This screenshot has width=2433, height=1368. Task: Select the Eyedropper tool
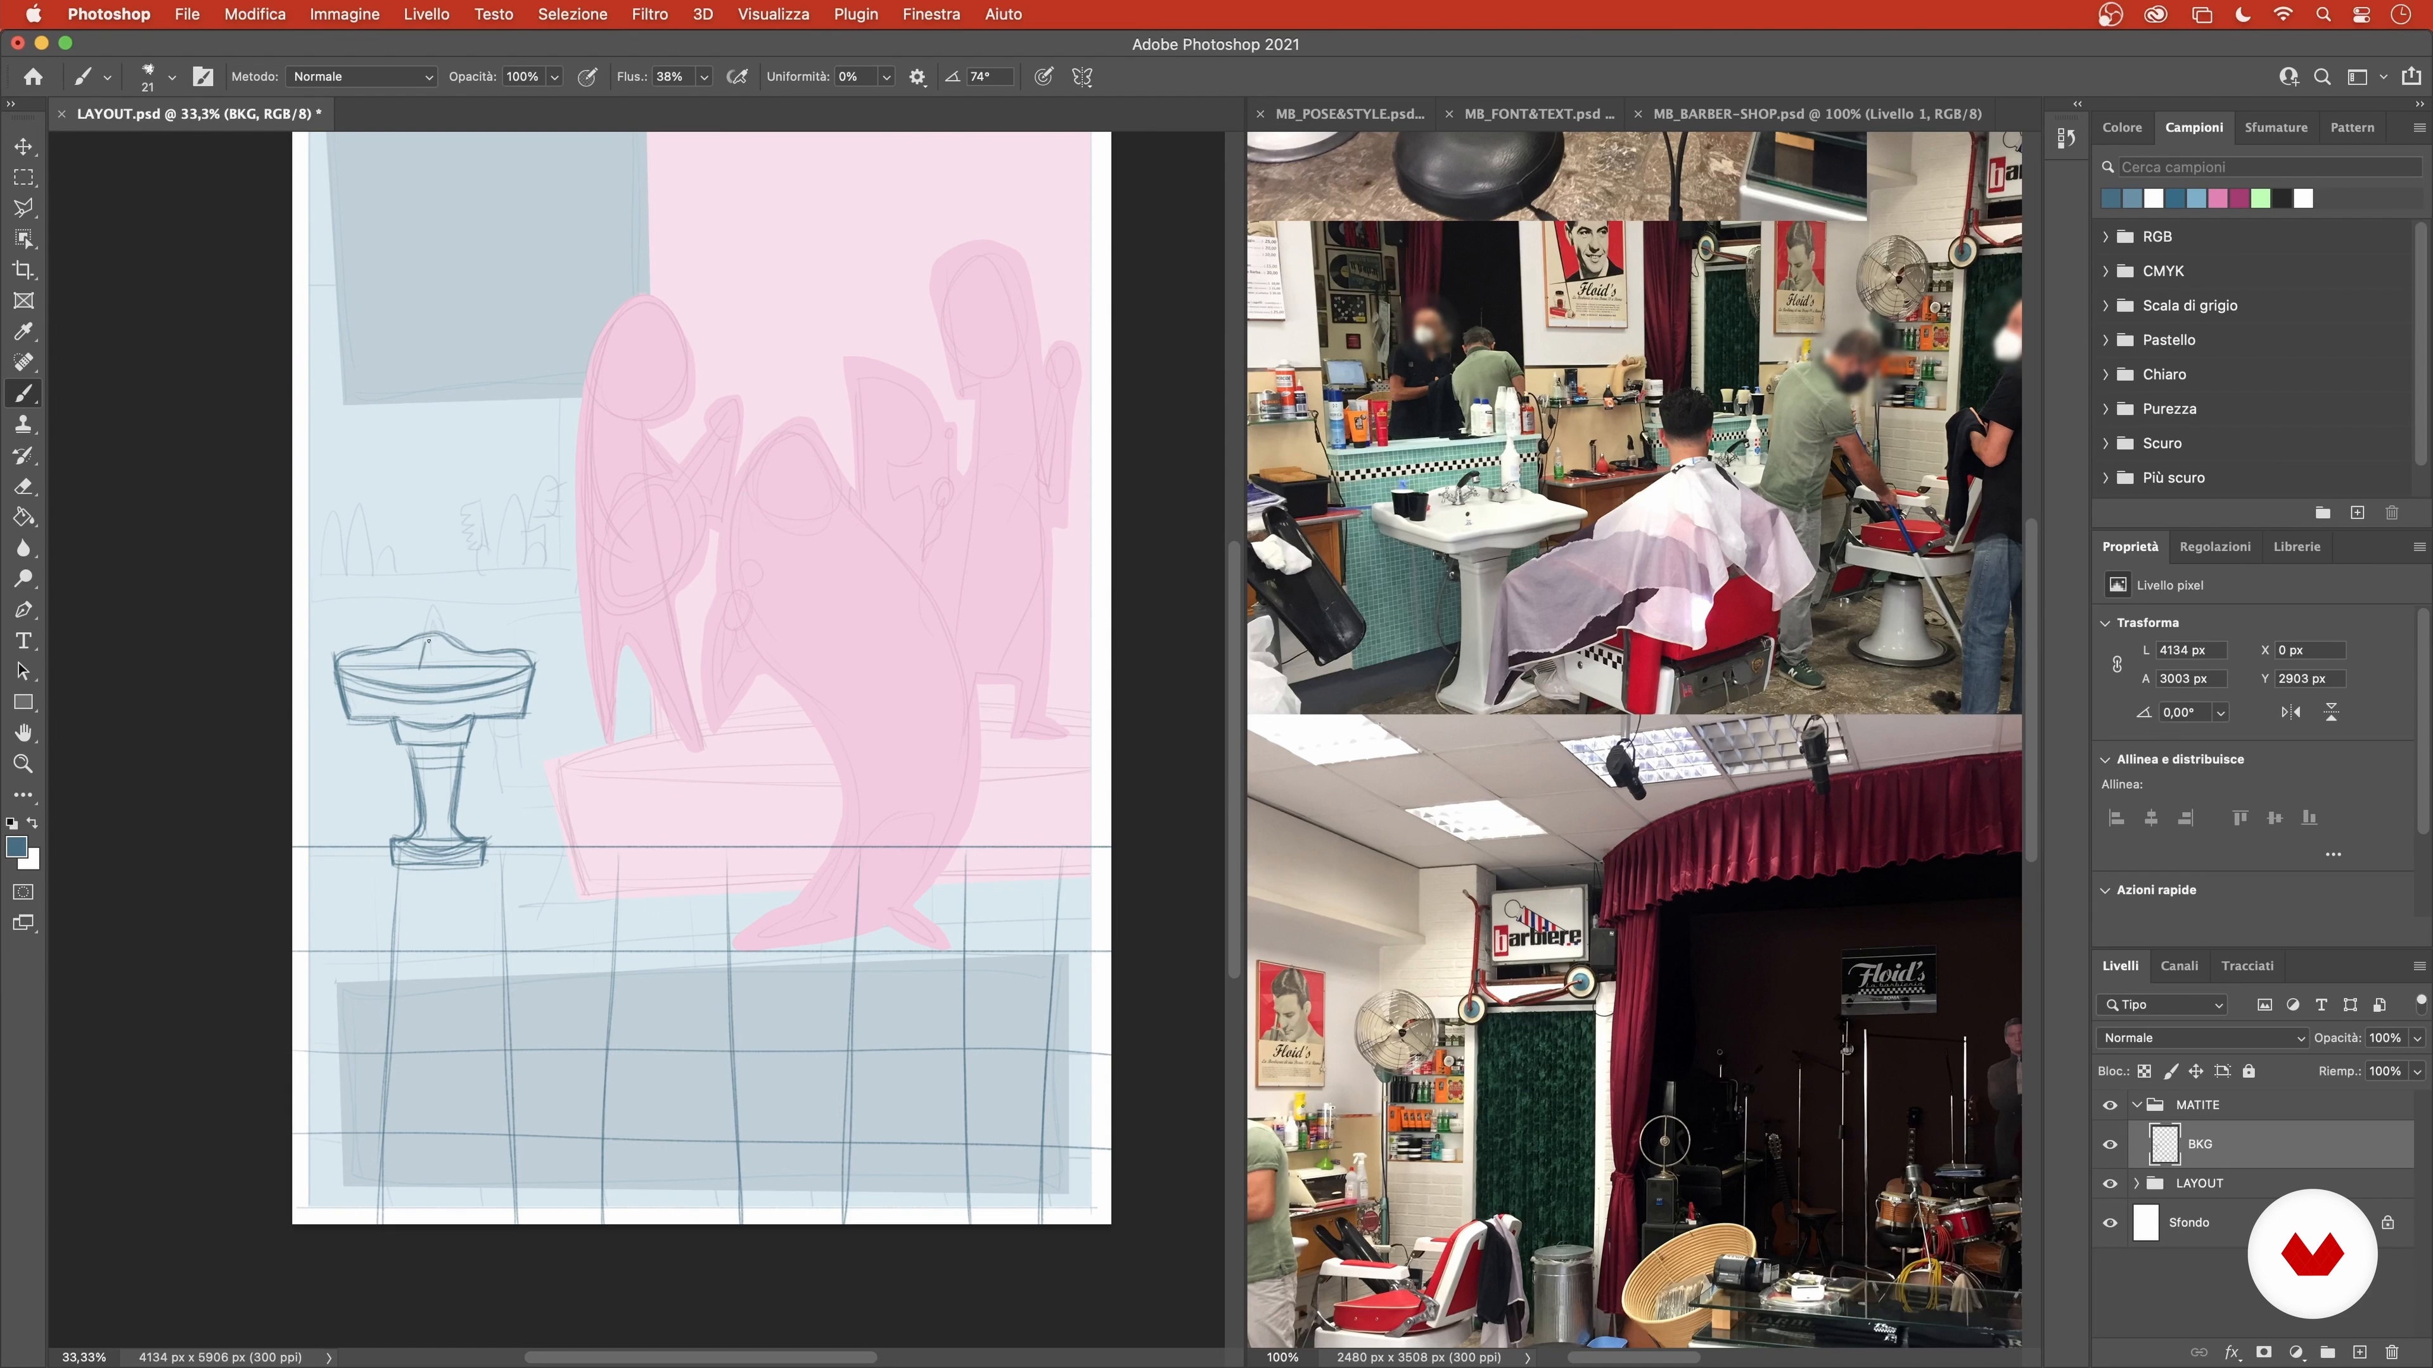tap(23, 331)
